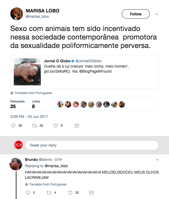The image size is (169, 199).
Task: View the list of 25 Retweets
Action: pos(17,104)
